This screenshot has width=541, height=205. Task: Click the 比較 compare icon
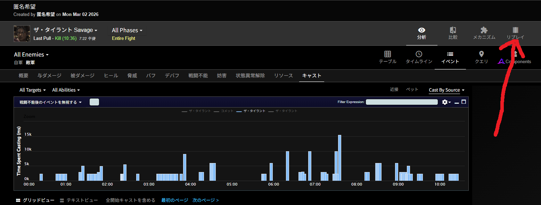[x=453, y=33]
